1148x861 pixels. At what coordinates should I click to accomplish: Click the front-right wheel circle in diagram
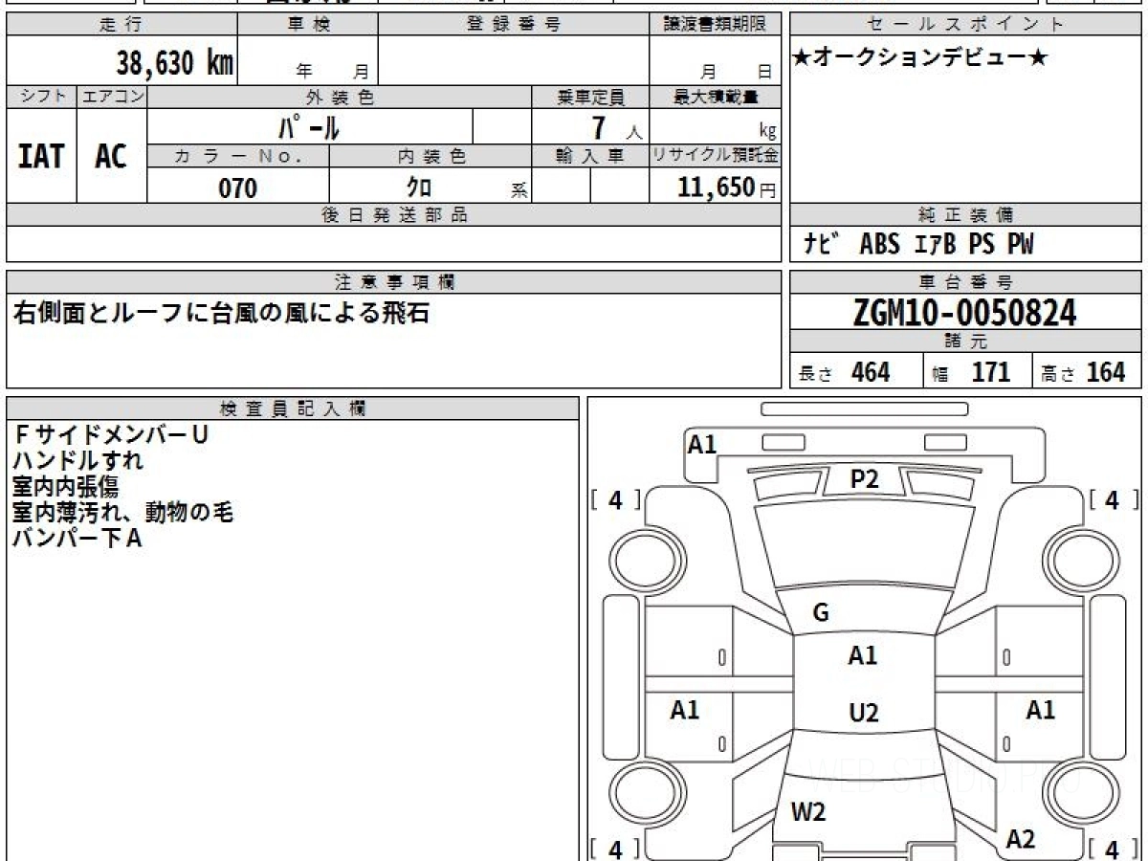tap(1083, 560)
